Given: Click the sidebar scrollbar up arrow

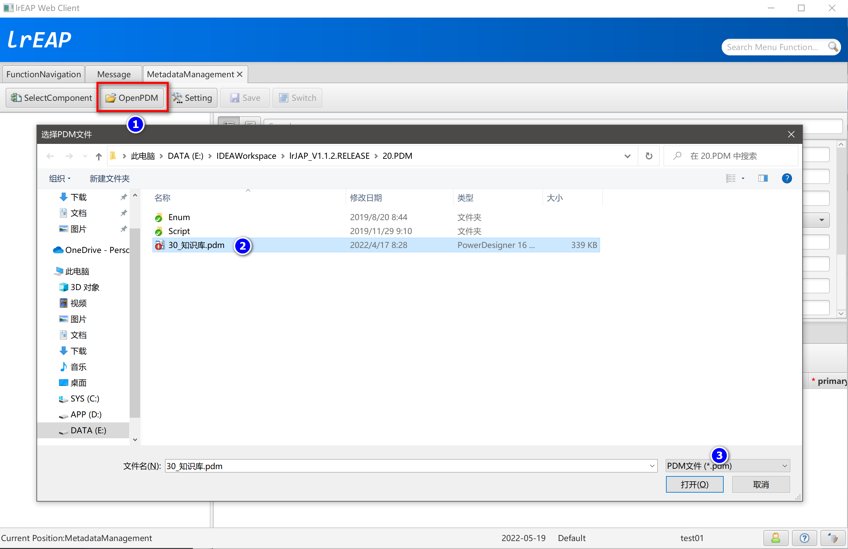Looking at the screenshot, I should pyautogui.click(x=135, y=196).
